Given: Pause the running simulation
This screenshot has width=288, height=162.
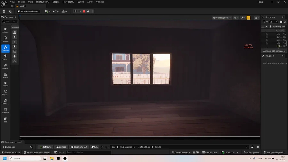Looking at the screenshot, I should [x=76, y=12].
